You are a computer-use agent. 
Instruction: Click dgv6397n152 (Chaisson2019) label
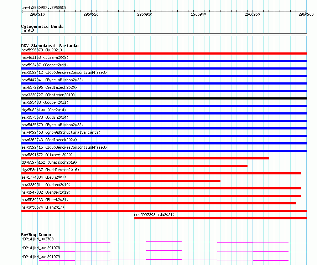[x=49, y=162]
